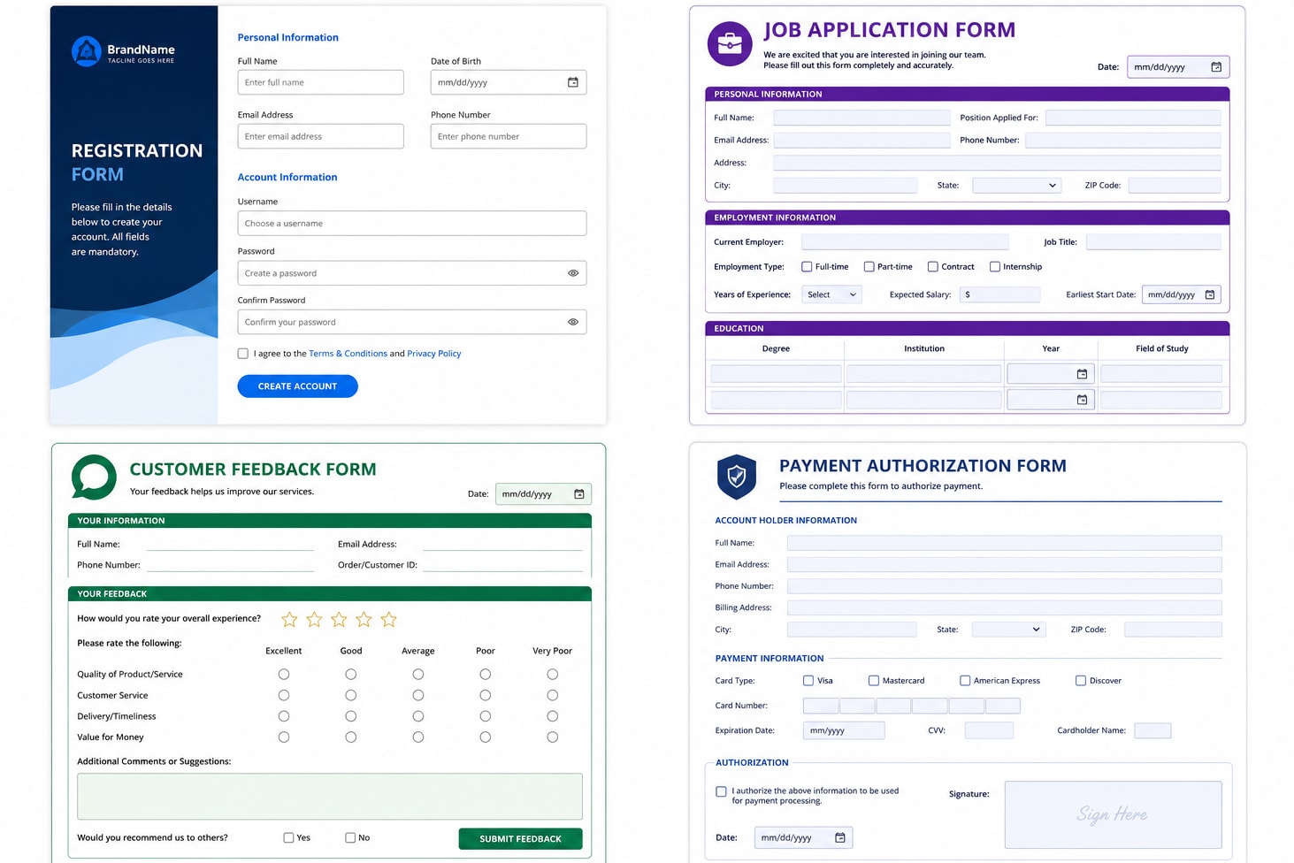1294x863 pixels.
Task: Select Average for Delivery/Timeliness
Action: click(418, 716)
